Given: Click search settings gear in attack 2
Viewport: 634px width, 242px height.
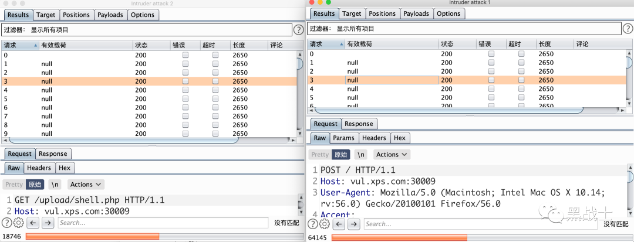Looking at the screenshot, I should [19, 223].
